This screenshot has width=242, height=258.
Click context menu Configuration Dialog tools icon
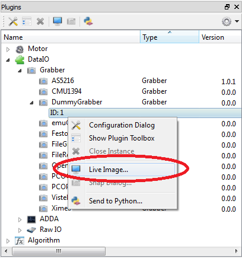tap(76, 125)
